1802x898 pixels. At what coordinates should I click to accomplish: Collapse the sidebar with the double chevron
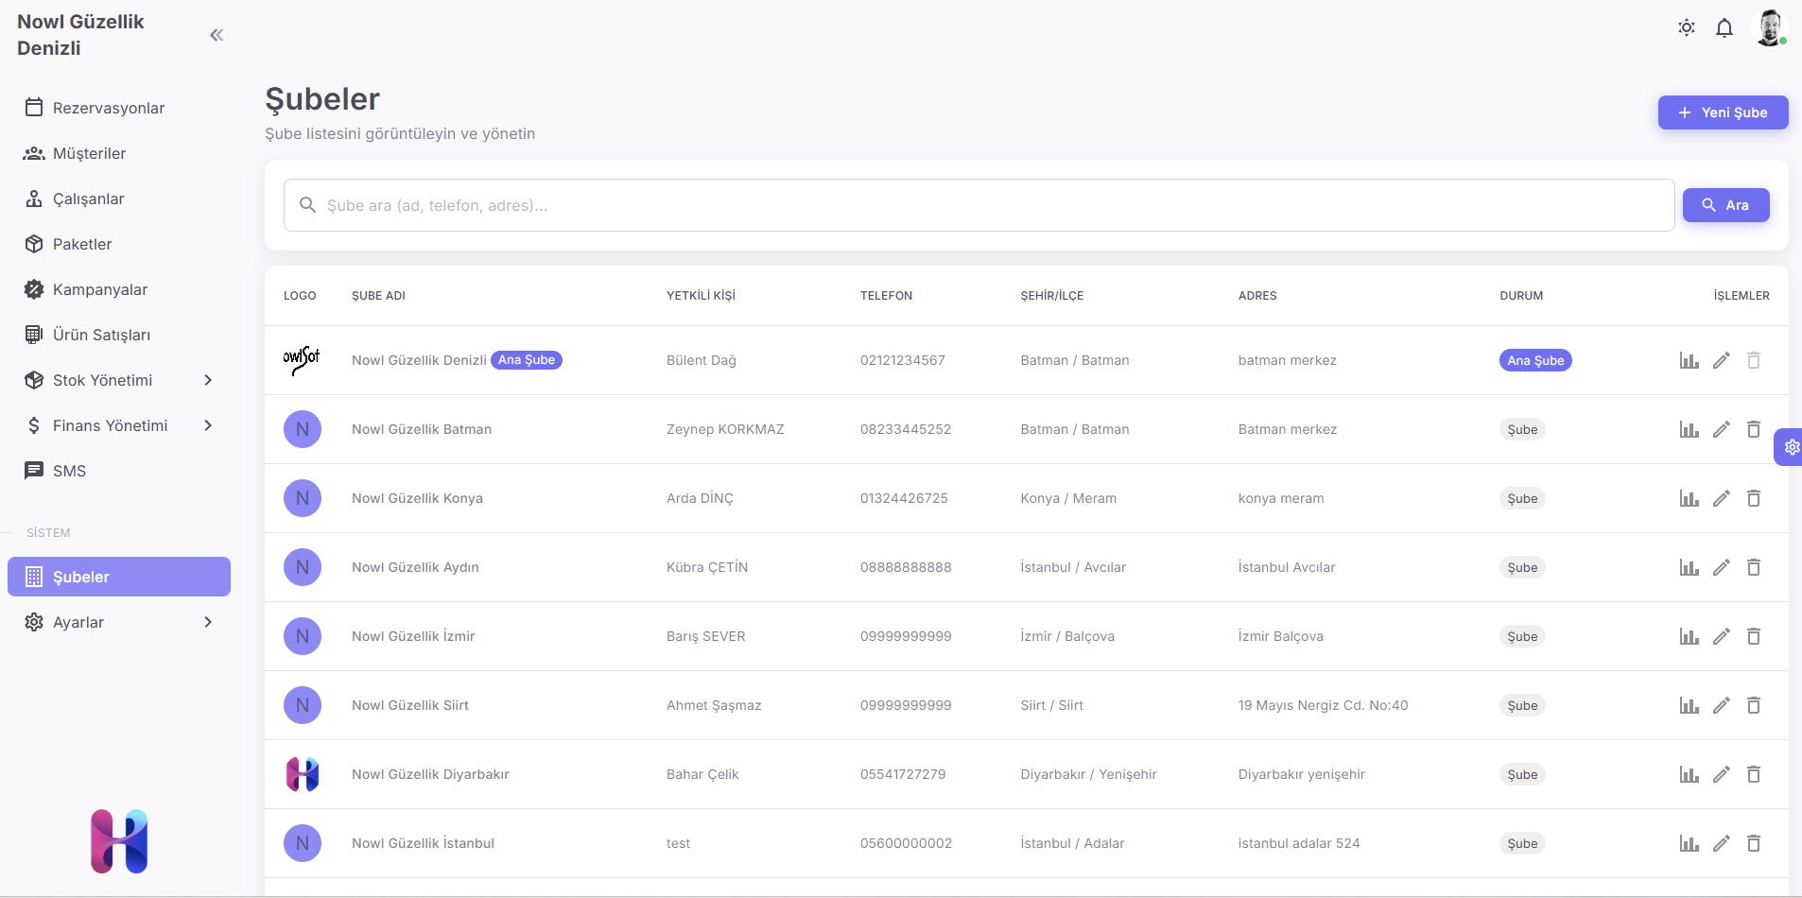(x=217, y=35)
